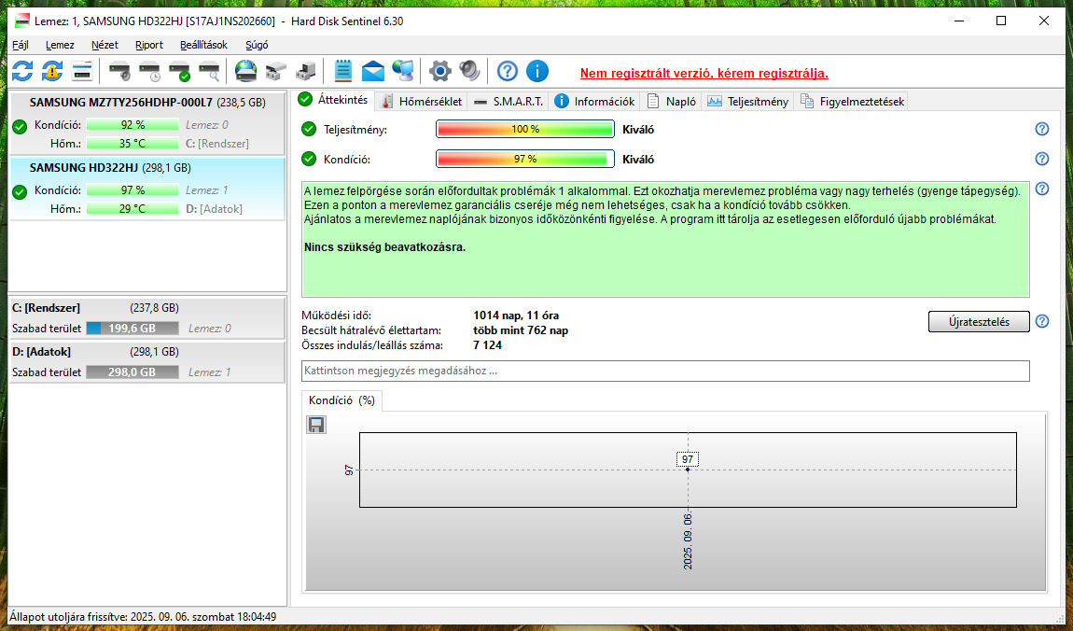This screenshot has height=631, width=1073.
Task: Select the SAMSUNG HD322HJ disk entry
Action: (147, 189)
